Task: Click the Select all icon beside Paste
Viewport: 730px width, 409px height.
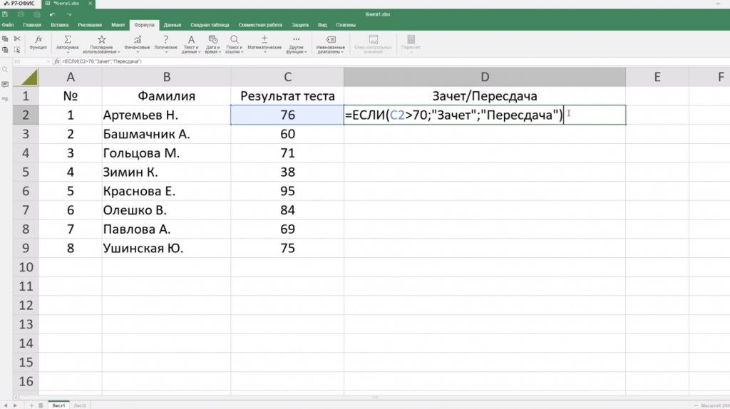Action: pos(17,50)
